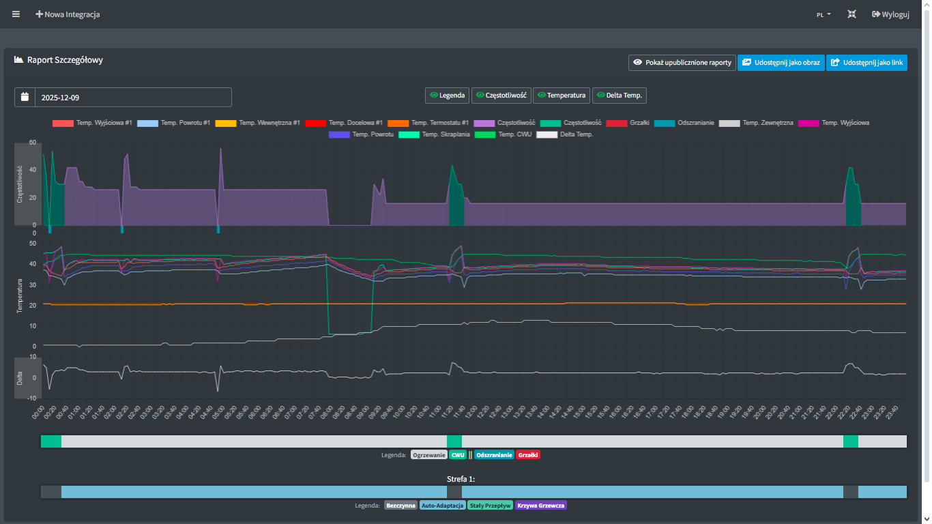Image resolution: width=932 pixels, height=524 pixels.
Task: Toggle Częstotliwość chart visibility
Action: point(501,96)
